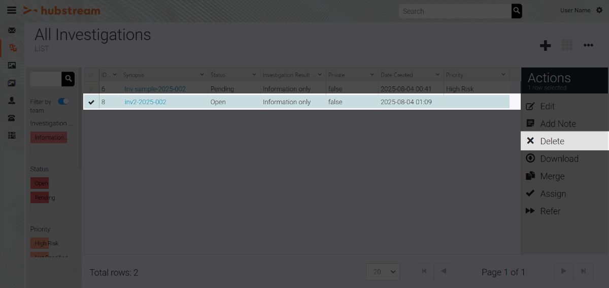Open the user settings gear icon
Screen dimensions: 609x288
point(599,10)
